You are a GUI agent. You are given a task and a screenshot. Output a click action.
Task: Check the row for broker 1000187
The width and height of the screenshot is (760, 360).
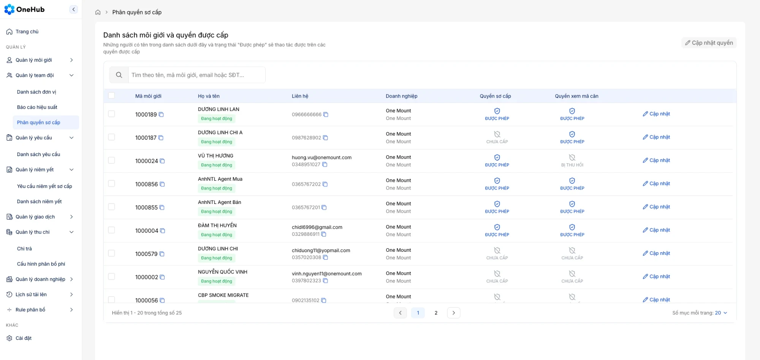coord(111,137)
